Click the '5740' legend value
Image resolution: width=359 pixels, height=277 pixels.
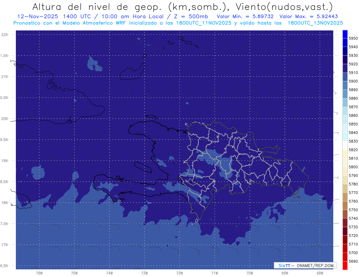(353, 218)
